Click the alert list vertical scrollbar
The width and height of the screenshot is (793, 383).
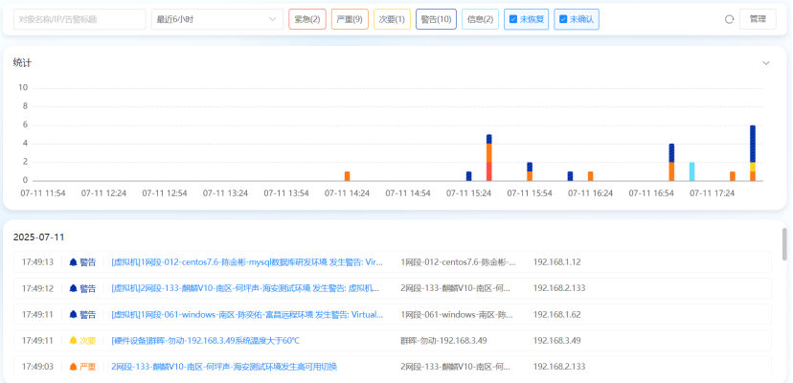(x=784, y=244)
